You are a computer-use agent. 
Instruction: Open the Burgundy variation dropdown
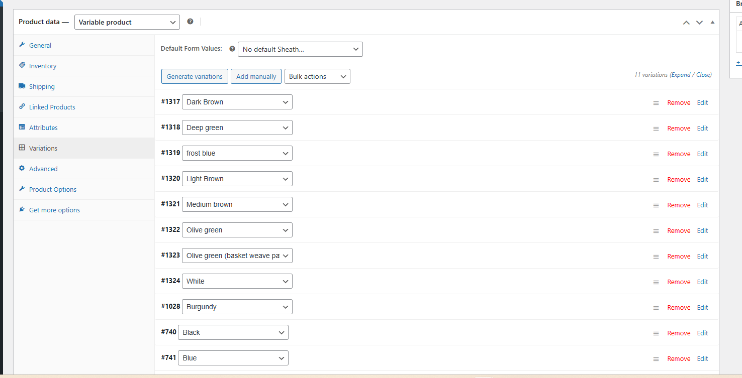237,307
